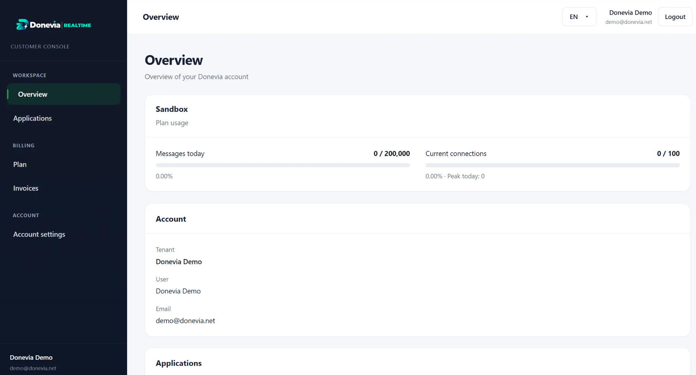696x375 pixels.
Task: Click demo@donevia.net in the top header
Action: coord(628,22)
